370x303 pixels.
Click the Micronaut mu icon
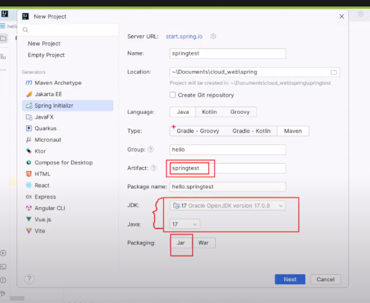29,140
